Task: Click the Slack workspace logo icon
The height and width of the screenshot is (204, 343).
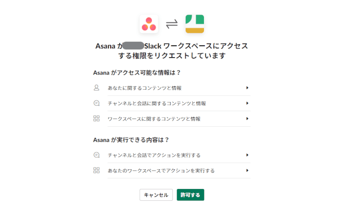Action: click(195, 24)
